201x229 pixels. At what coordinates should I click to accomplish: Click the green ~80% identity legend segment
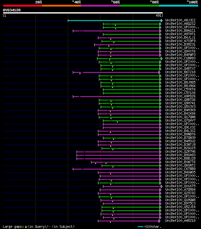[x=139, y=6]
